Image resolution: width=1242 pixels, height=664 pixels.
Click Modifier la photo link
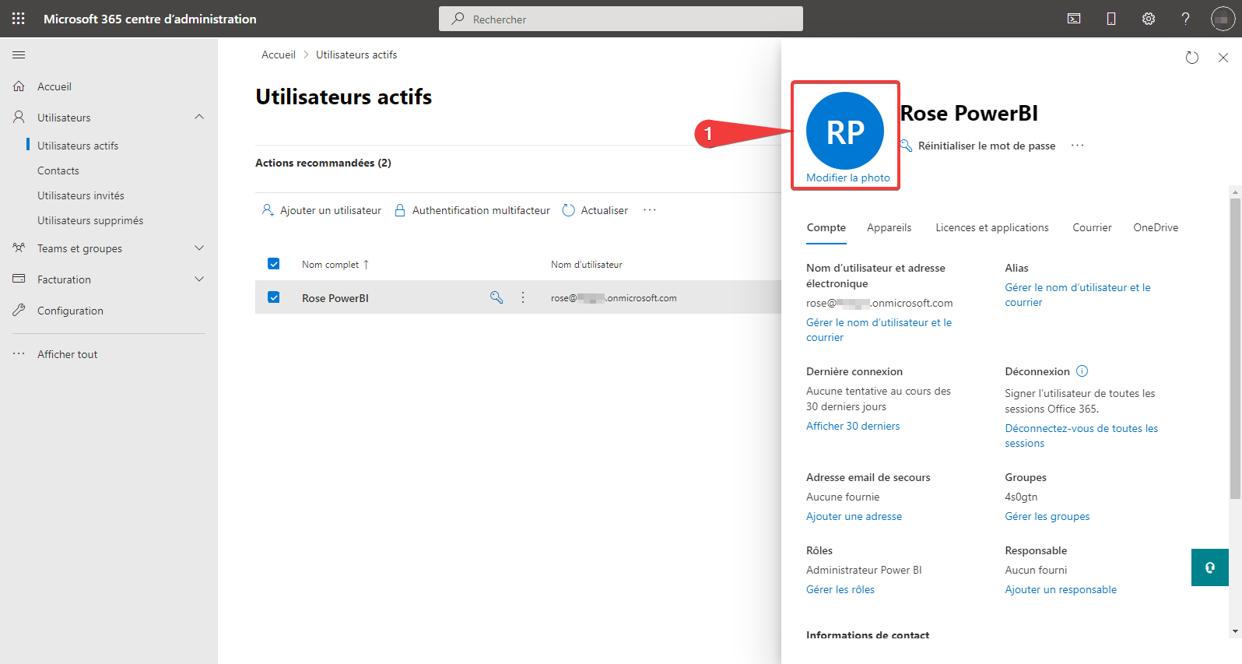848,177
